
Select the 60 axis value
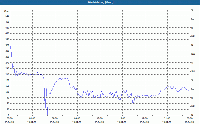point(8,103)
